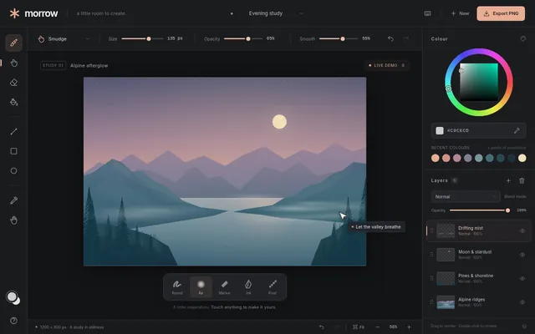Select the Eraser tool

click(13, 83)
